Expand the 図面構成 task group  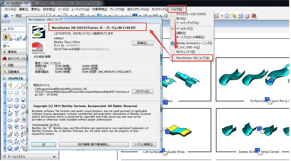[x=14, y=72]
